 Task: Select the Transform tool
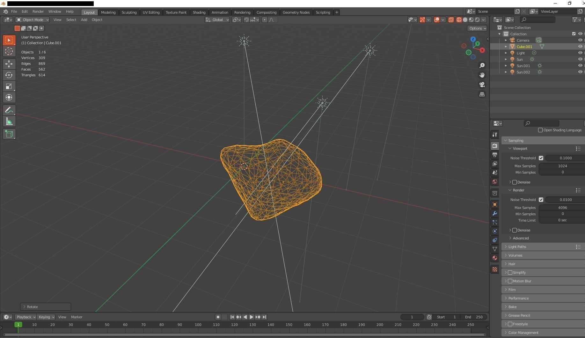[9, 97]
